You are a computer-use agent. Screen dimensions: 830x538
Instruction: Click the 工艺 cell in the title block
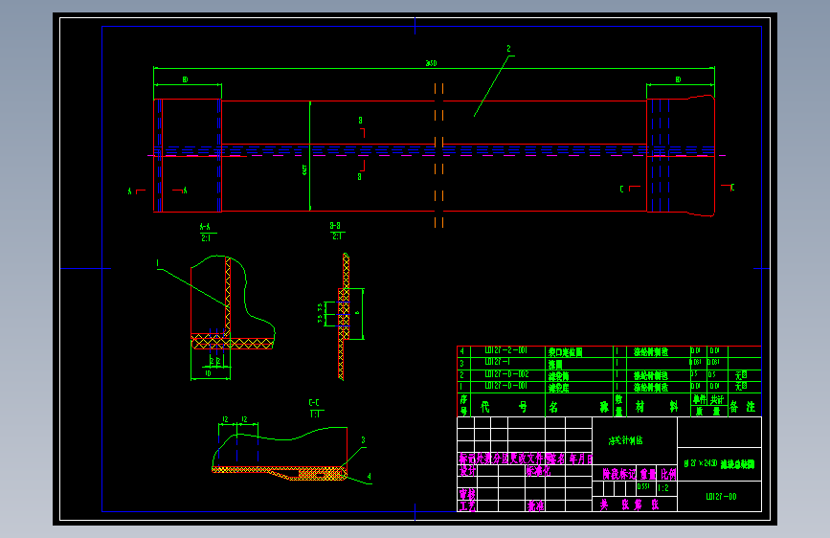[467, 506]
